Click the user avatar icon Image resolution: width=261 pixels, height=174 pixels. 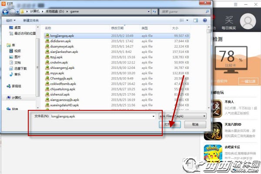(x=248, y=21)
